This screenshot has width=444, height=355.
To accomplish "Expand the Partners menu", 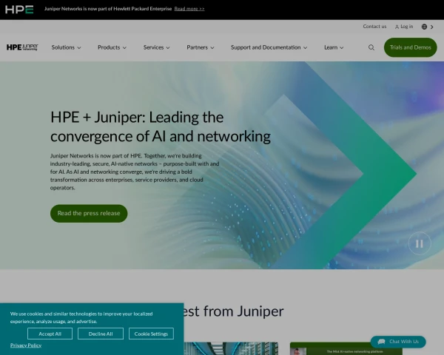I will pyautogui.click(x=201, y=47).
